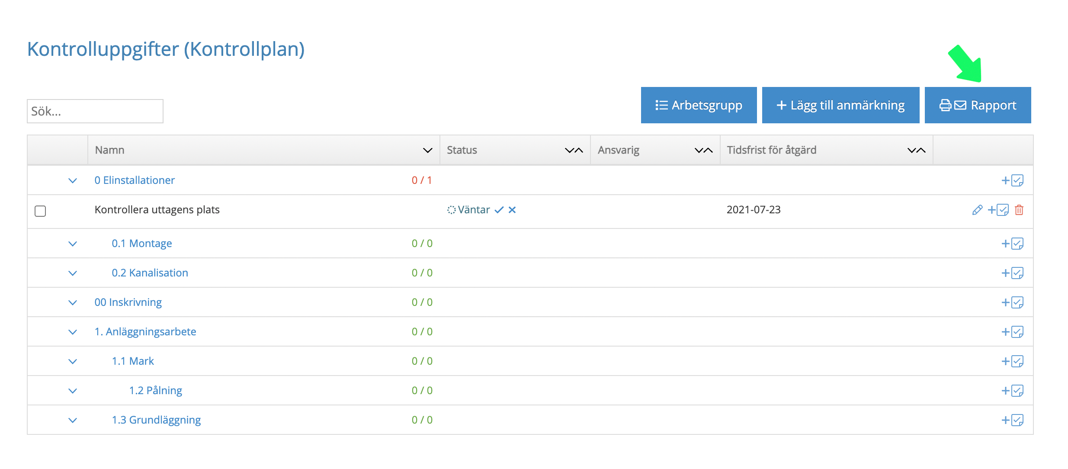1068x469 pixels.
Task: Edit Kontrollera uttagens plats with the pencil icon
Action: tap(977, 210)
